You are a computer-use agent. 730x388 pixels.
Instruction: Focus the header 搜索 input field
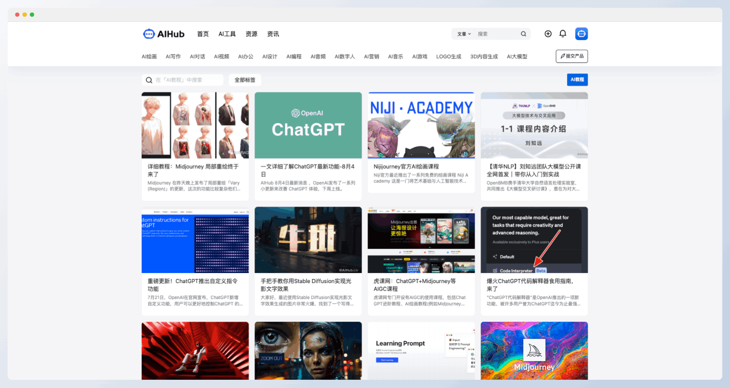(497, 34)
